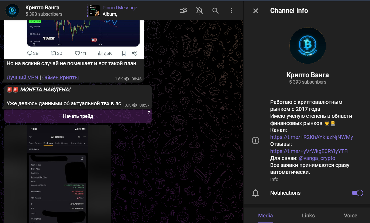The height and width of the screenshot is (223, 370).
Task: Toggle the Notifications switch
Action: tap(357, 193)
